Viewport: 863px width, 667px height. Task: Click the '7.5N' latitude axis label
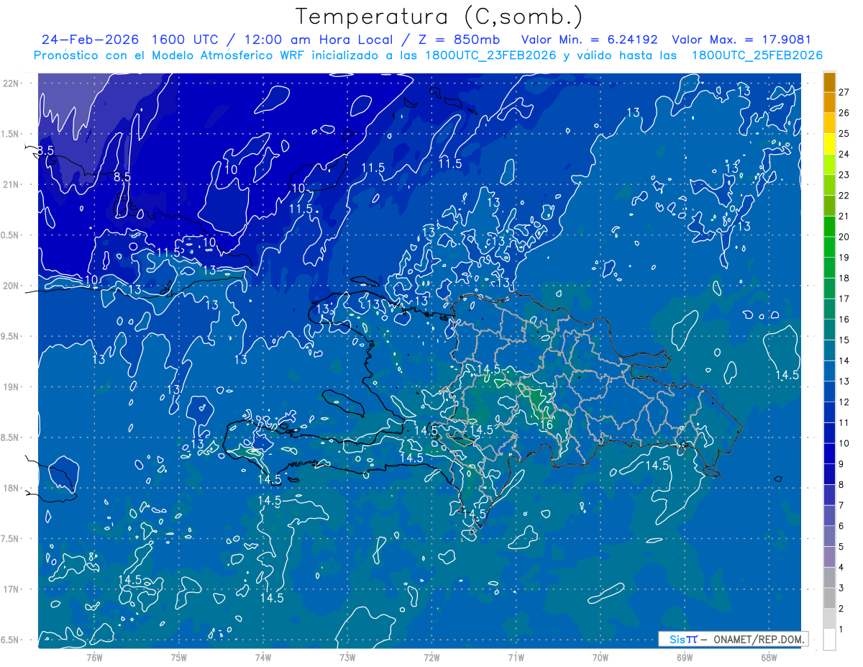pyautogui.click(x=11, y=539)
